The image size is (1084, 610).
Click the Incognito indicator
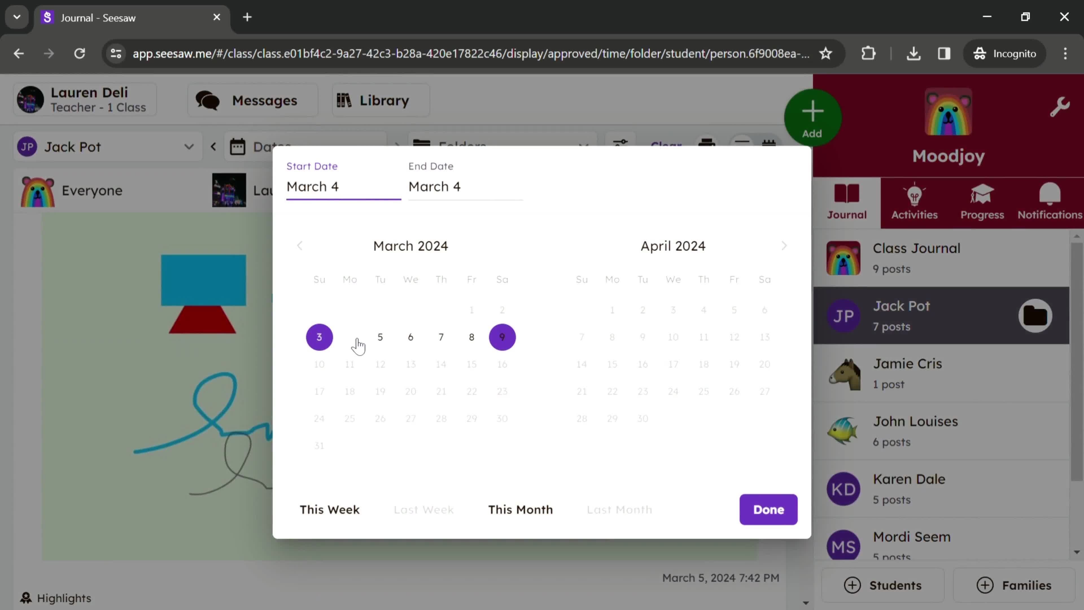pyautogui.click(x=1004, y=53)
